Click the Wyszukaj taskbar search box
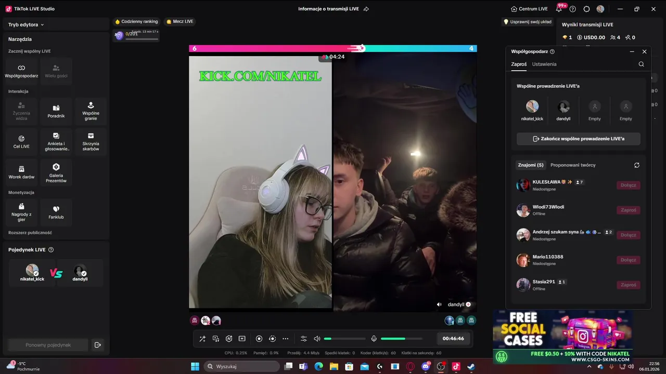 [241, 366]
